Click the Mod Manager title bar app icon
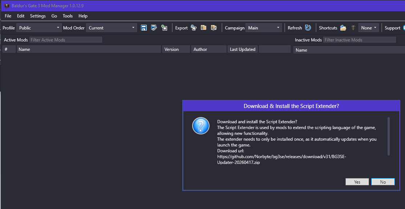Screen dimensions: 405x209 [x=7, y=6]
